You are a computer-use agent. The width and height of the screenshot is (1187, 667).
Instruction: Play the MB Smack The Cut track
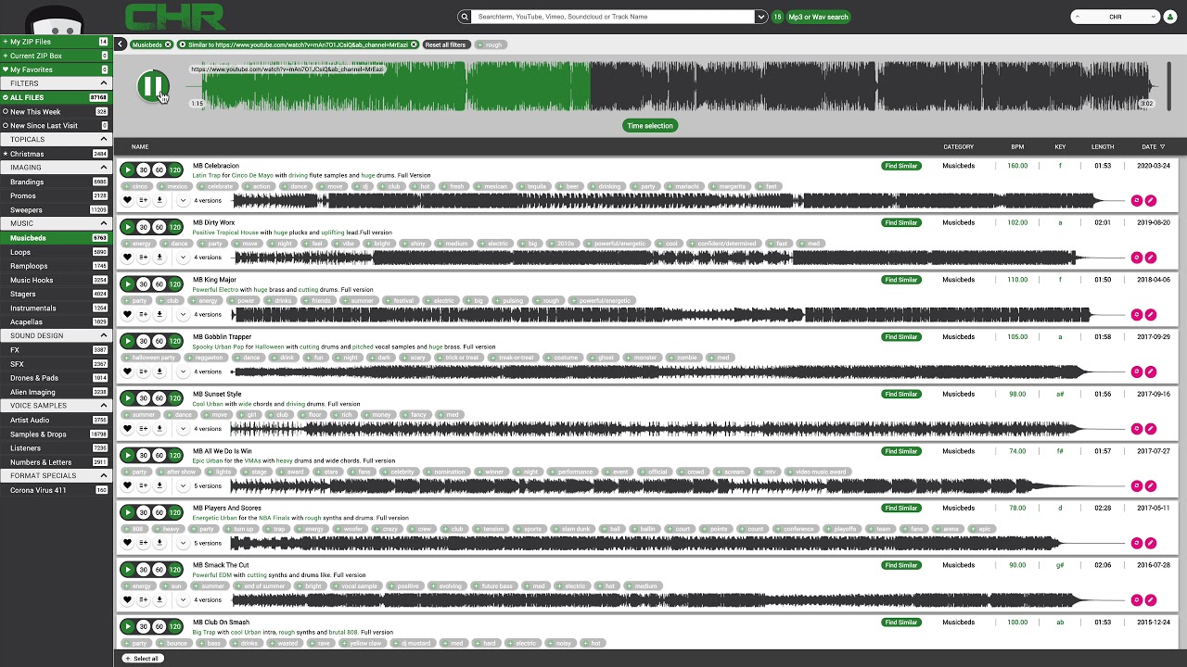point(128,570)
